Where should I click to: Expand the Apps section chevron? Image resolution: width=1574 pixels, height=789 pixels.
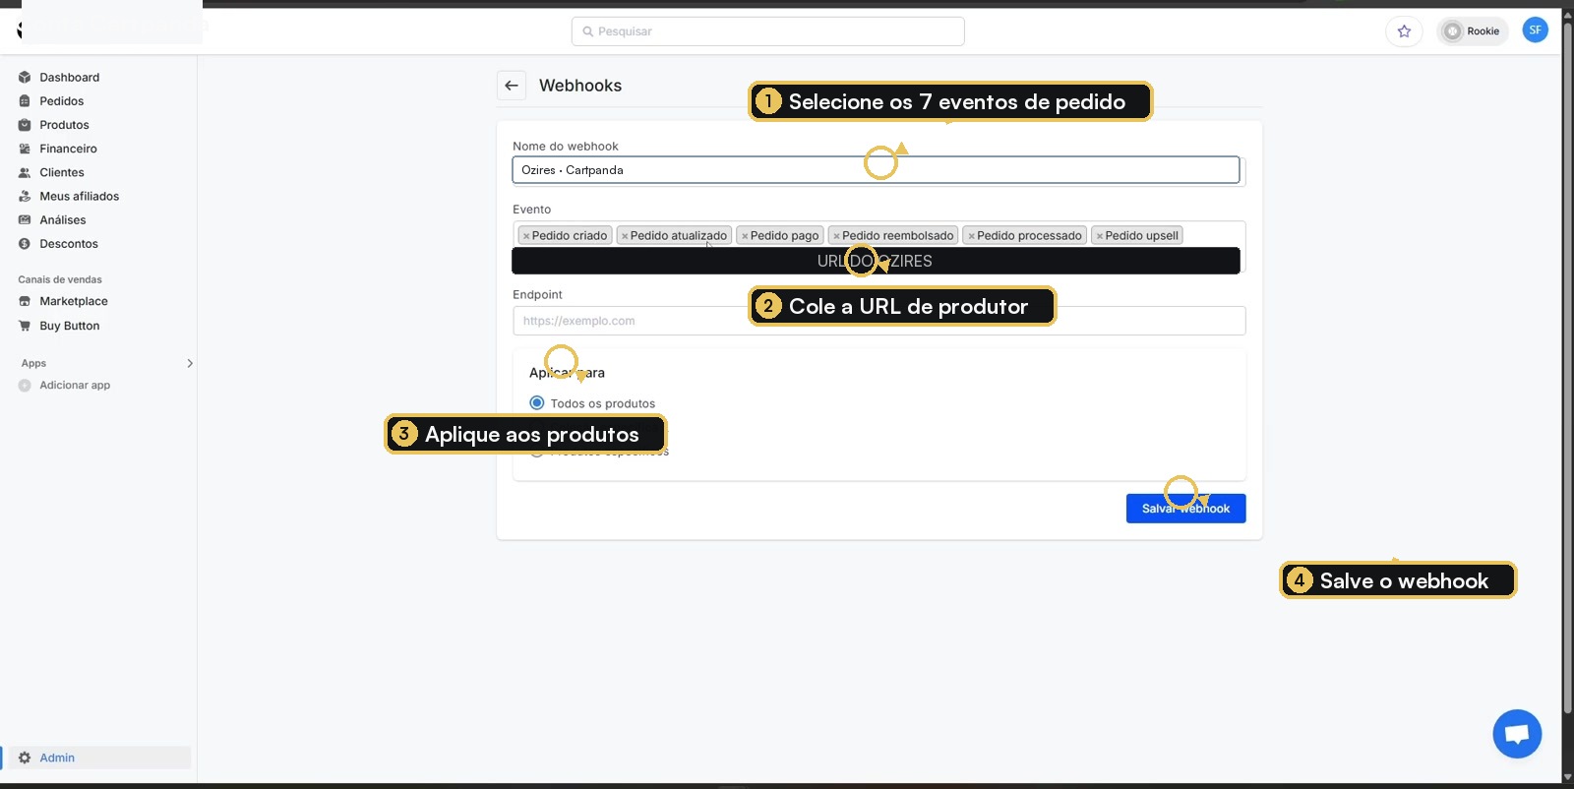(190, 363)
